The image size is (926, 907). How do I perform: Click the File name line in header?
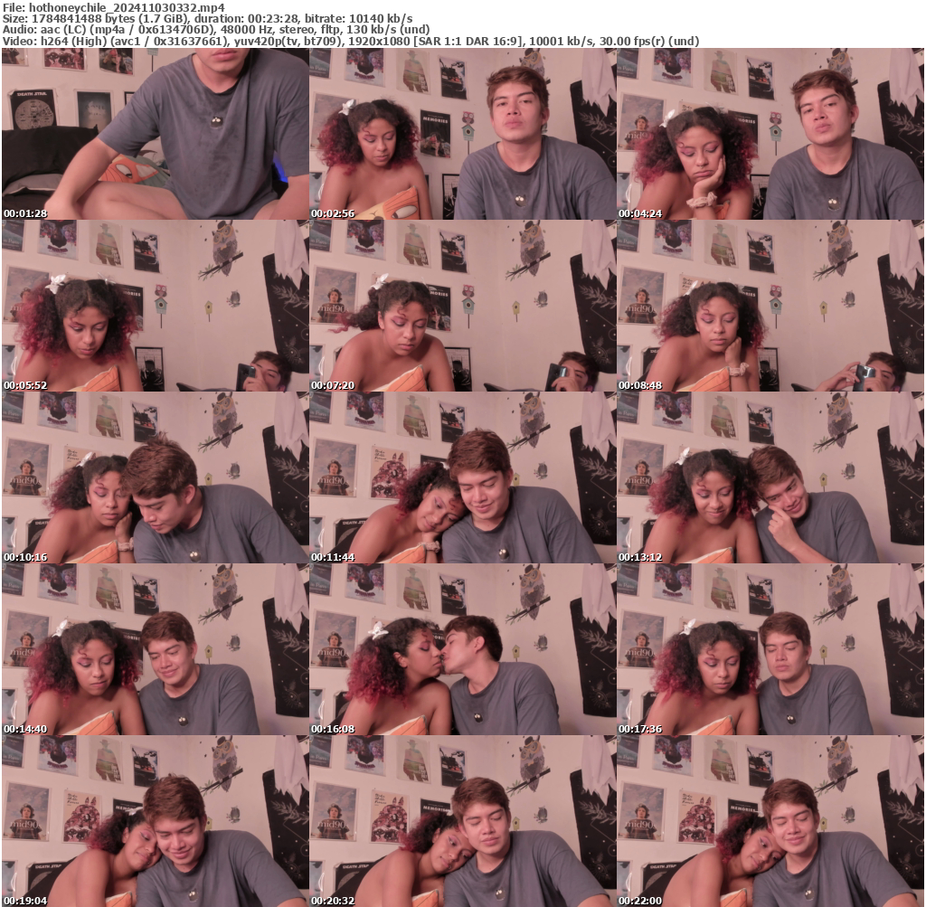click(113, 6)
